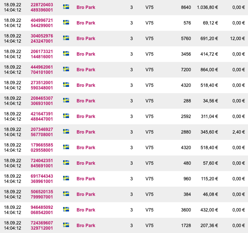Click Swedish flag beside bet 404996721
The height and width of the screenshot is (233, 248).
point(66,22)
